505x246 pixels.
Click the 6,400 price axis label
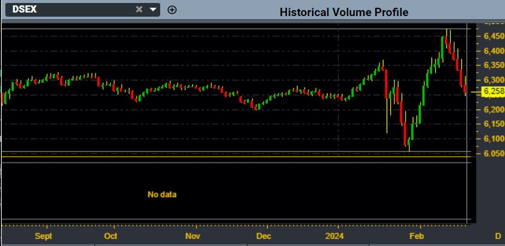tap(493, 51)
